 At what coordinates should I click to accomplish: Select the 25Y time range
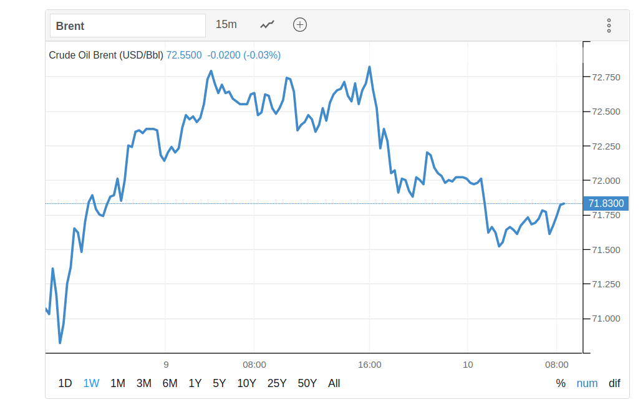(x=277, y=383)
